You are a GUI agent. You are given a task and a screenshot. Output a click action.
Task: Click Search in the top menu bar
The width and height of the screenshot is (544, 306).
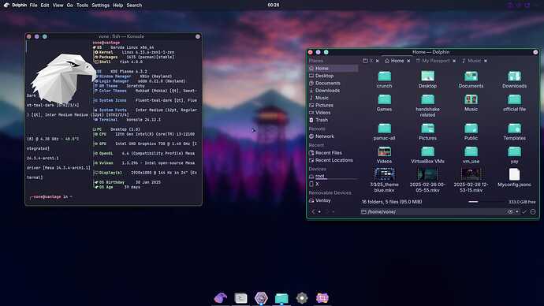(x=134, y=6)
